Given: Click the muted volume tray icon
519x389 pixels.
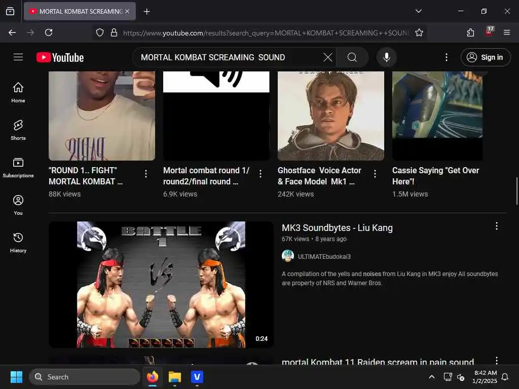Looking at the screenshot, I should click(461, 377).
